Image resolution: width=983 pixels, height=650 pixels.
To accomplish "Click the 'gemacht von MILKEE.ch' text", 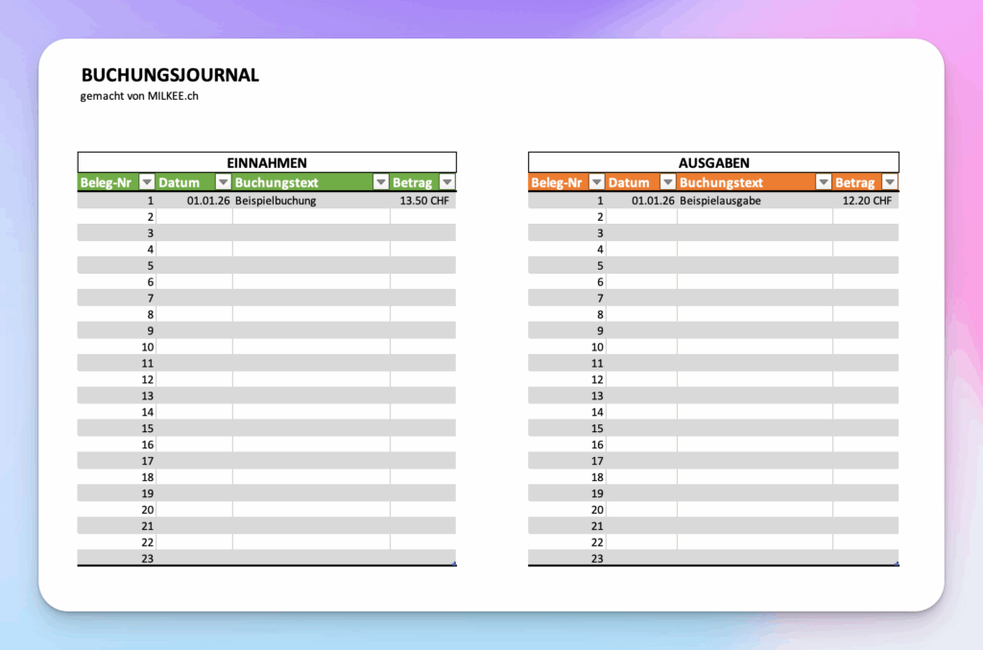I will pyautogui.click(x=139, y=96).
